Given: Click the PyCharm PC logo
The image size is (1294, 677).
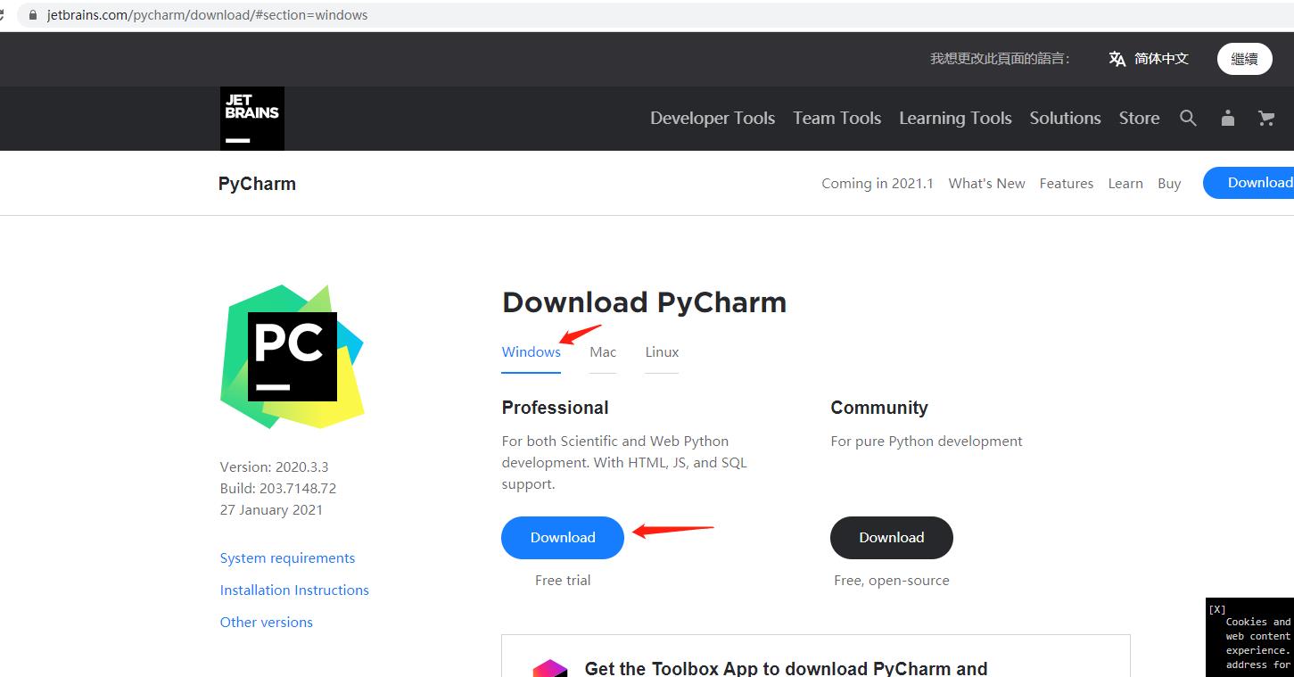Looking at the screenshot, I should click(293, 357).
